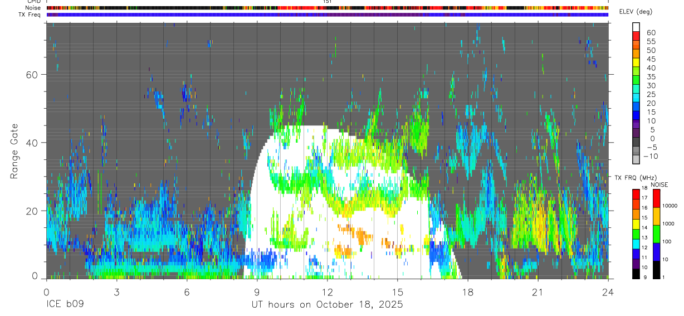Click the '1000' label on NOISE scale
The width and height of the screenshot is (684, 316).
click(668, 223)
